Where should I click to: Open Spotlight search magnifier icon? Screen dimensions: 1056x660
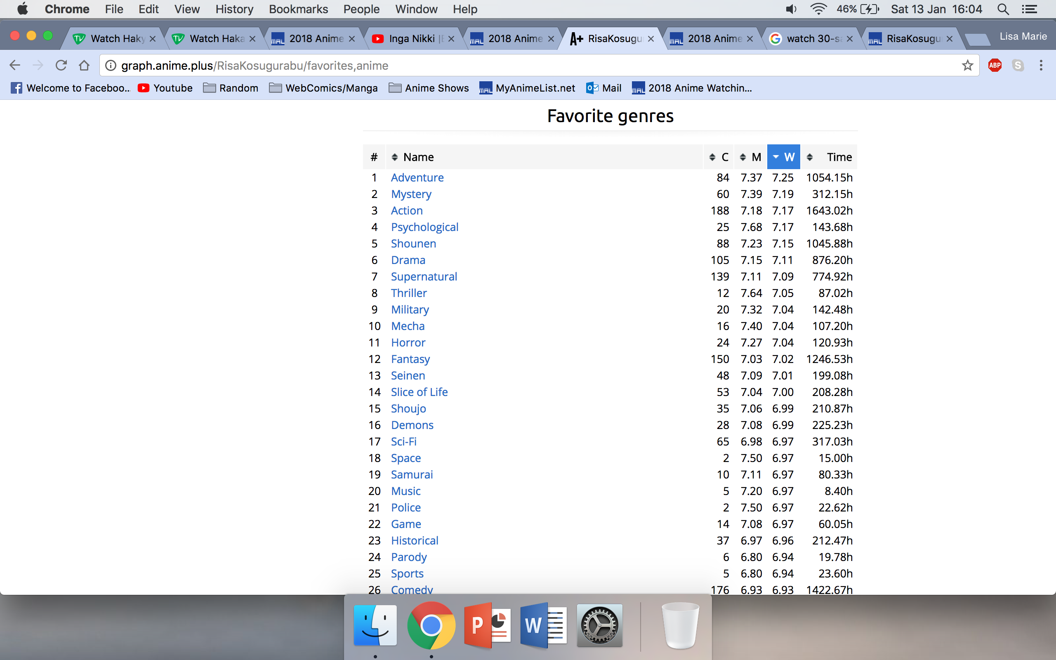[1003, 9]
